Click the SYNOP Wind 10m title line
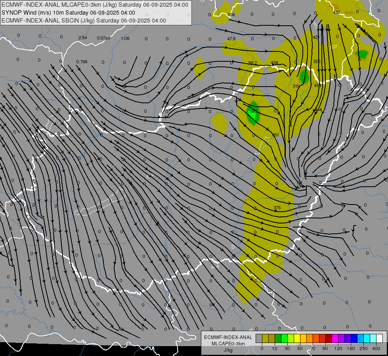 (x=68, y=13)
